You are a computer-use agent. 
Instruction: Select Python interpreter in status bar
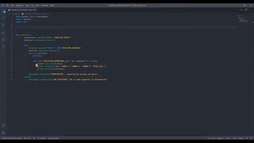tap(12, 138)
